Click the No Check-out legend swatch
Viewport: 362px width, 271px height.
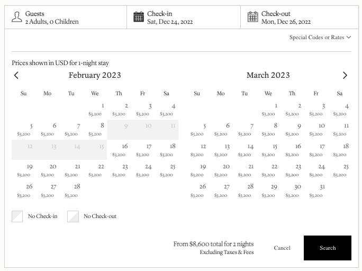73,216
